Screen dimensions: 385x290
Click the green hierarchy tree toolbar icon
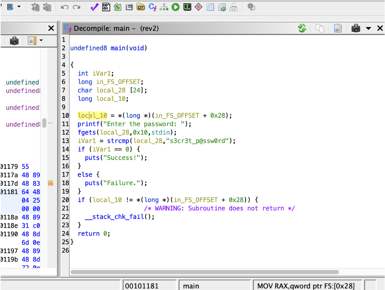pyautogui.click(x=164, y=7)
